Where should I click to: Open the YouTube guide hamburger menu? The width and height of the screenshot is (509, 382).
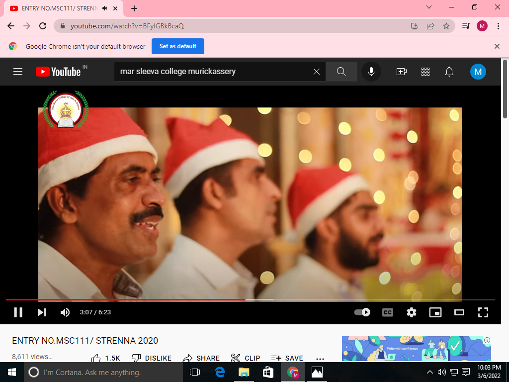pos(18,72)
